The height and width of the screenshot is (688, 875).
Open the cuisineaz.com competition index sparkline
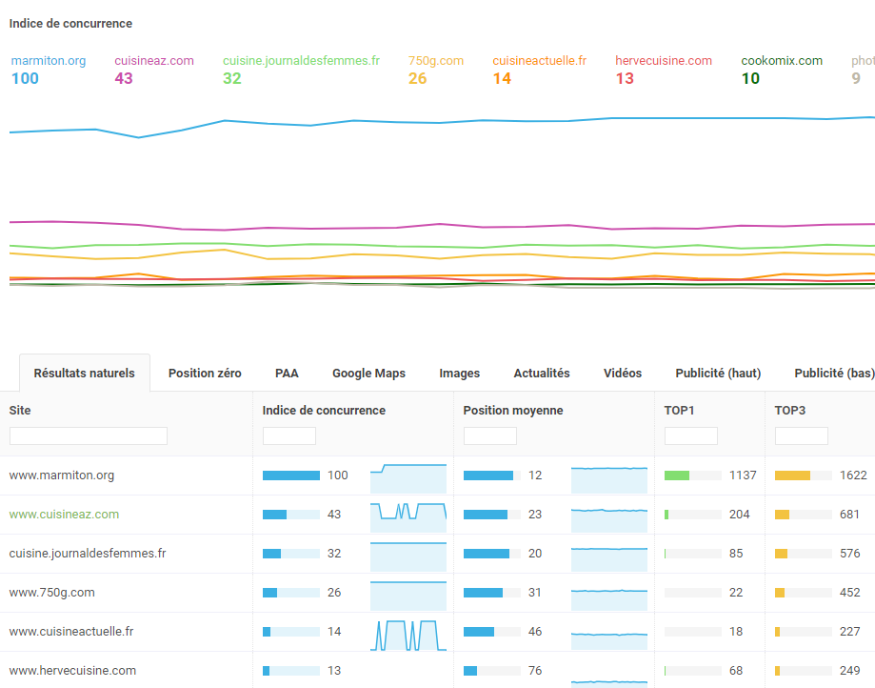(x=408, y=512)
